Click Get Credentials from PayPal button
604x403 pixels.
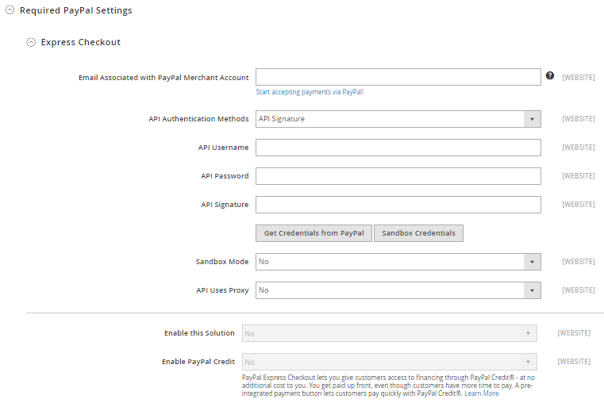pos(314,233)
